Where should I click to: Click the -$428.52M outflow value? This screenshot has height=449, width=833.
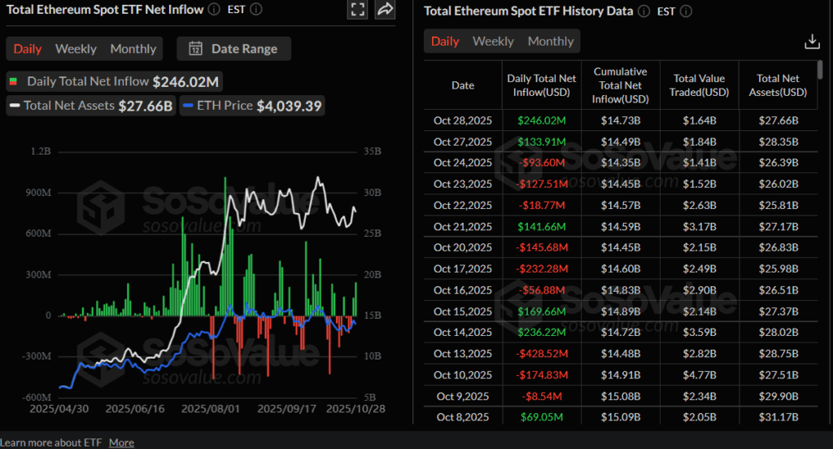click(541, 353)
